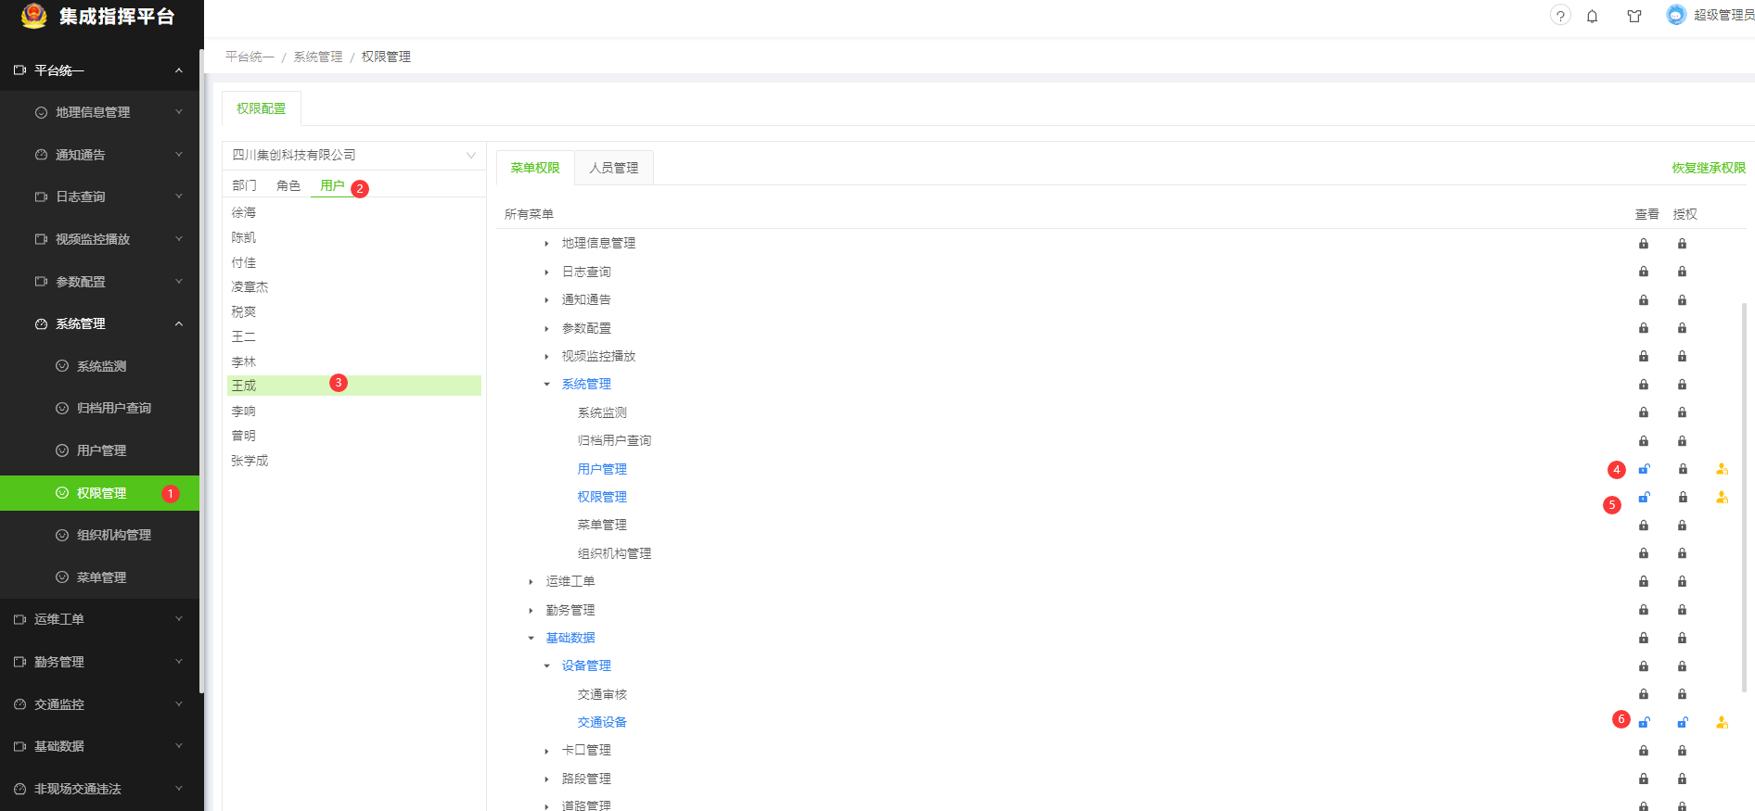This screenshot has height=811, width=1755.
Task: Click the 交通审核 menu tree item
Action: [602, 694]
